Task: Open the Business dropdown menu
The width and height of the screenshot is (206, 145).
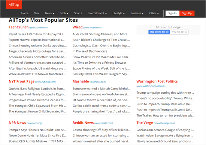Action: tap(137, 13)
